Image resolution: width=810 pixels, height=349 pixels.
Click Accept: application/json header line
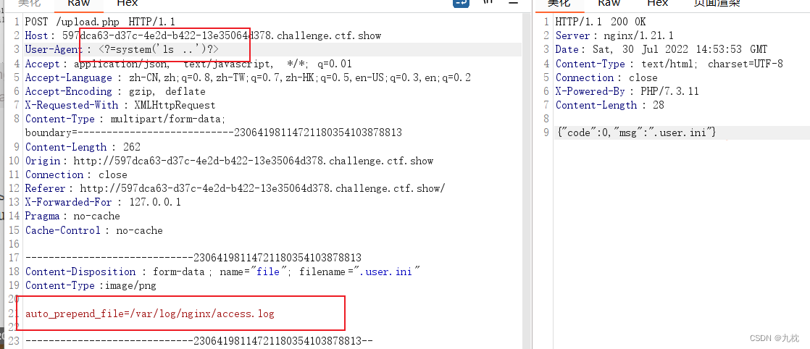pyautogui.click(x=188, y=64)
